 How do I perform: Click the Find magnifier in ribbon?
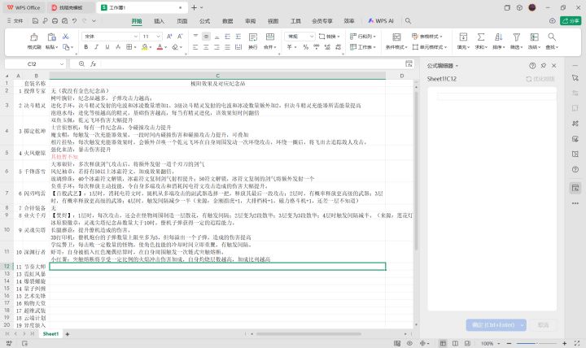click(x=552, y=37)
